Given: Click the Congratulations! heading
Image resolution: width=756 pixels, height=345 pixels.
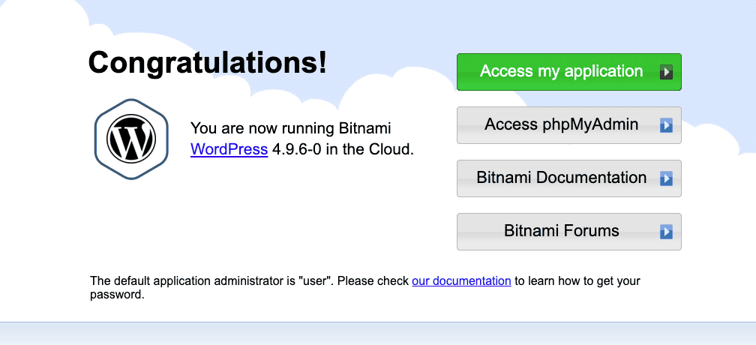Looking at the screenshot, I should click(x=208, y=63).
